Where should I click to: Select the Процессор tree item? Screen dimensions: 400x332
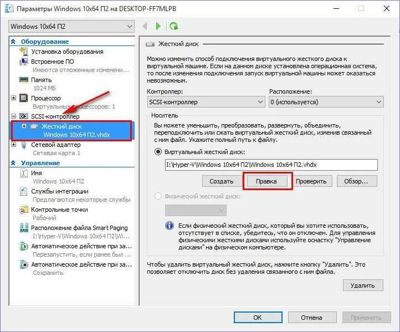pyautogui.click(x=45, y=98)
